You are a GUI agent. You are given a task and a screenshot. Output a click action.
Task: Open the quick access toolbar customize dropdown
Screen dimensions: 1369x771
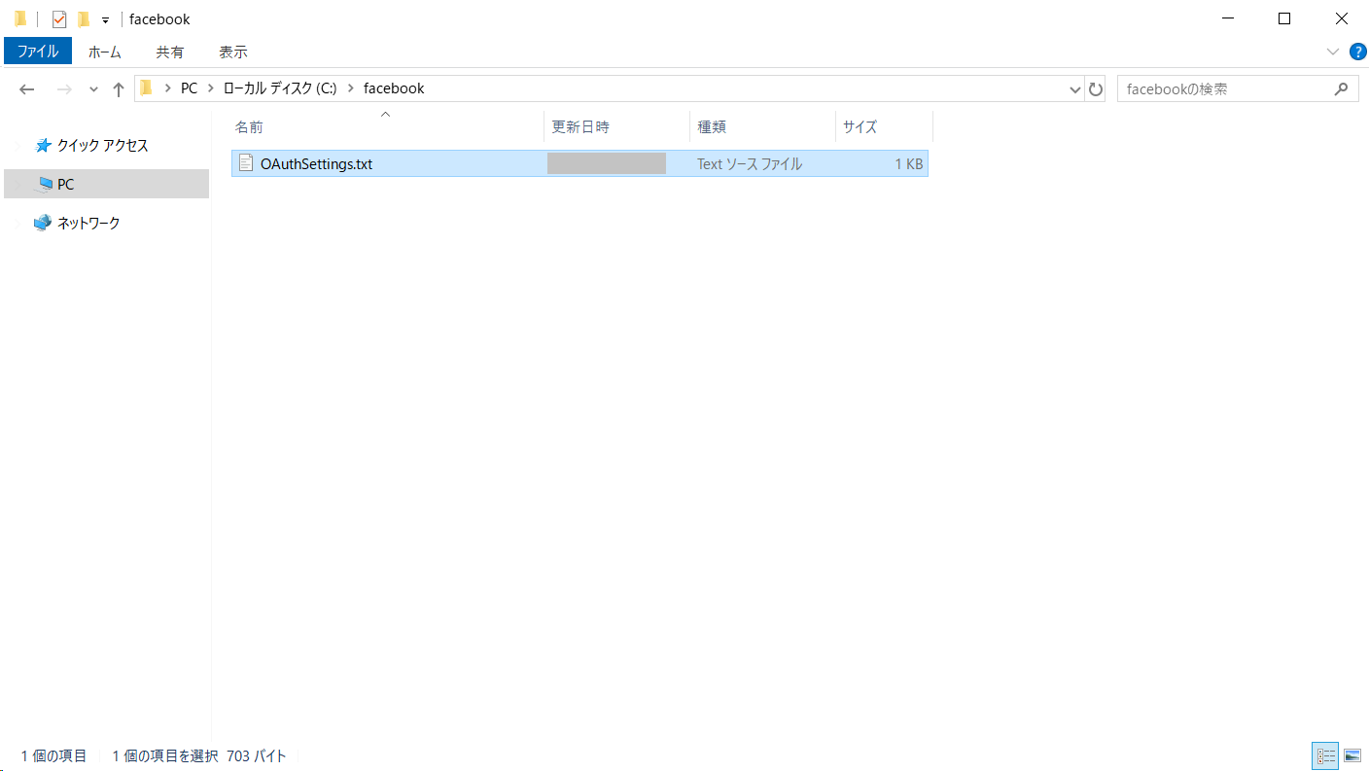[x=105, y=19]
